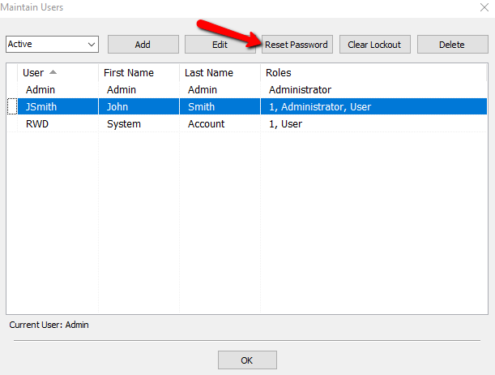Sort by the User column header
Image resolution: width=495 pixels, height=375 pixels.
coord(58,73)
